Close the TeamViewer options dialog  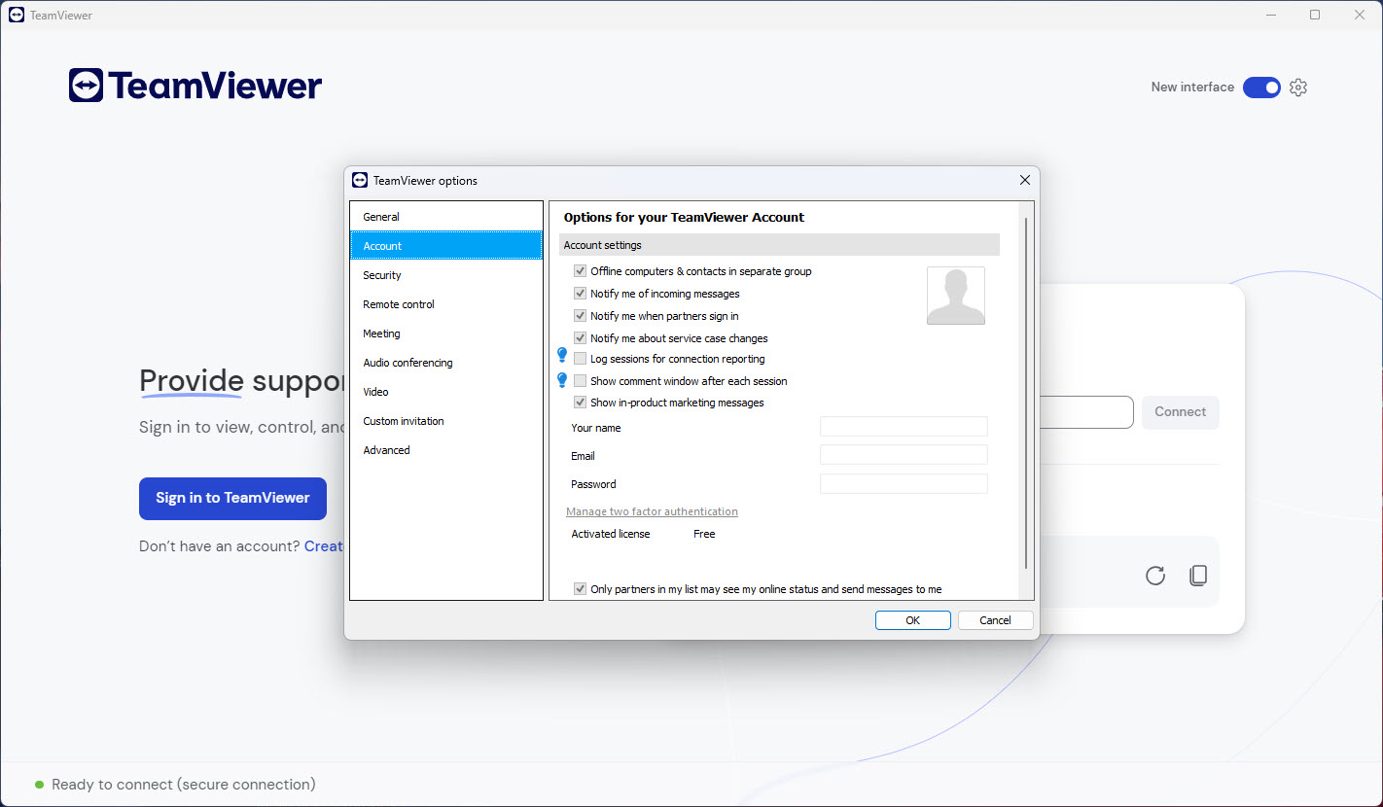[x=1024, y=180]
